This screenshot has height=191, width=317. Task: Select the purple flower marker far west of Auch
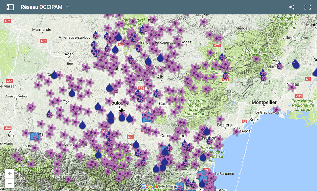[x=31, y=107]
